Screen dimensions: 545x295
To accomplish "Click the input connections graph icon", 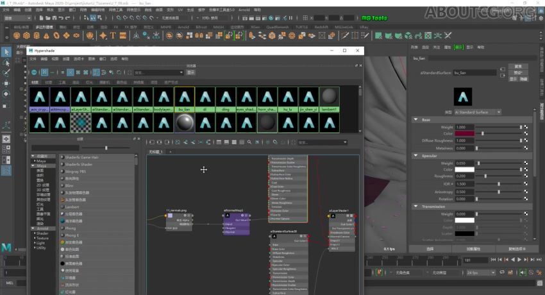I will click(152, 142).
